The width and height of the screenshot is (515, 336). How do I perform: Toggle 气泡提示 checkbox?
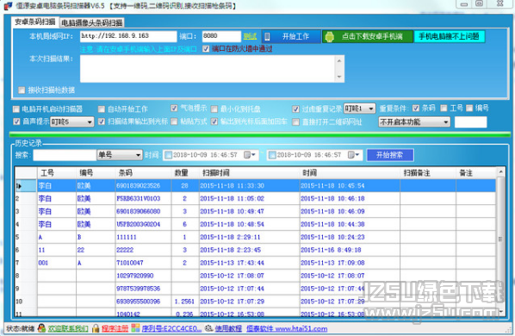coord(174,109)
